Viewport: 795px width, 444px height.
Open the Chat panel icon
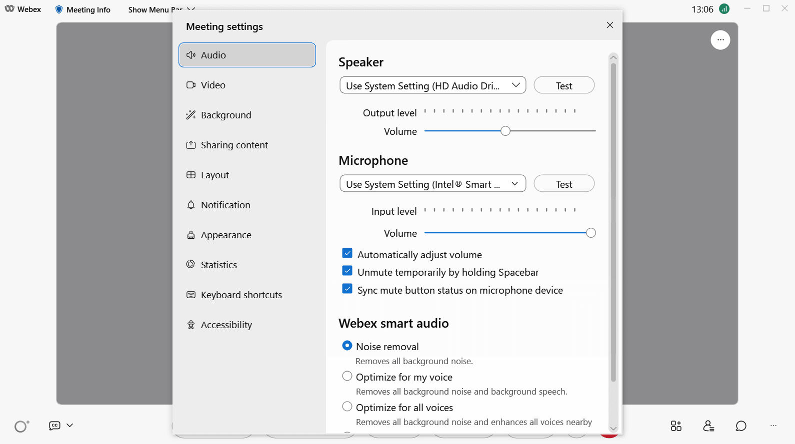[741, 426]
